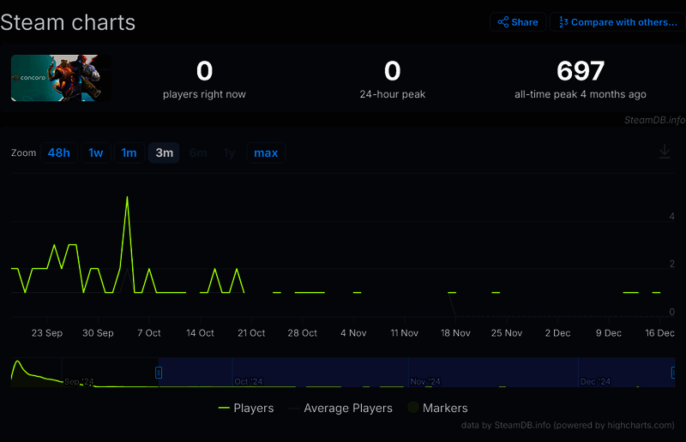686x442 pixels.
Task: Set chart zoom to 48h
Action: coord(59,152)
